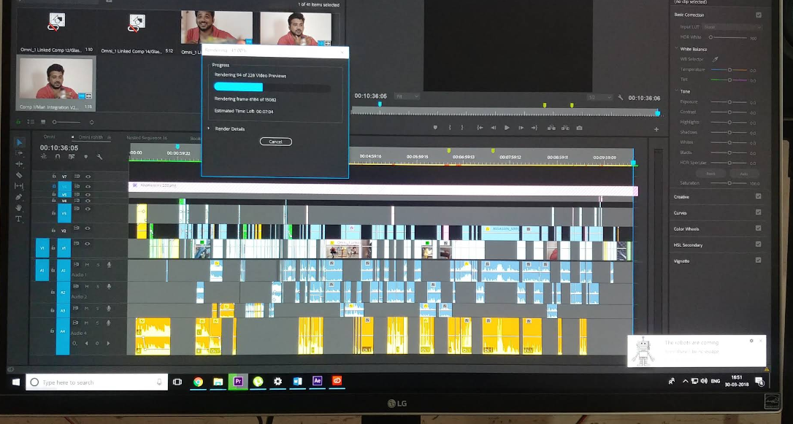Select the Pen tool
Viewport: 793px width, 424px height.
19,197
